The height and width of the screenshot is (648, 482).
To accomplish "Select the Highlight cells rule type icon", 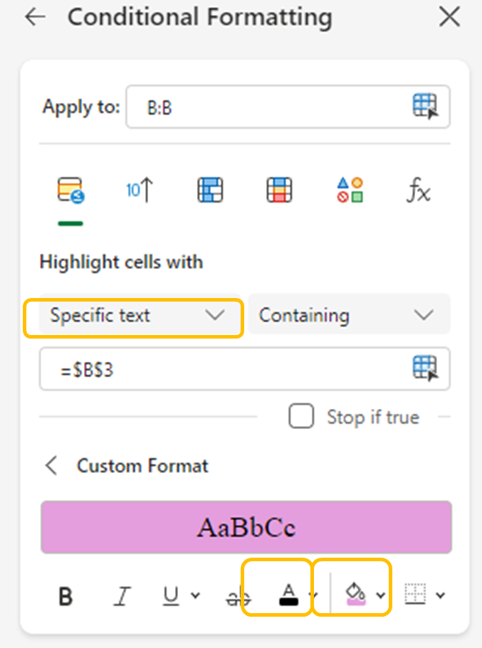I will pos(70,191).
